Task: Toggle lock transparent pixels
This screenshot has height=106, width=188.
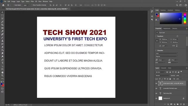Action: point(160,79)
